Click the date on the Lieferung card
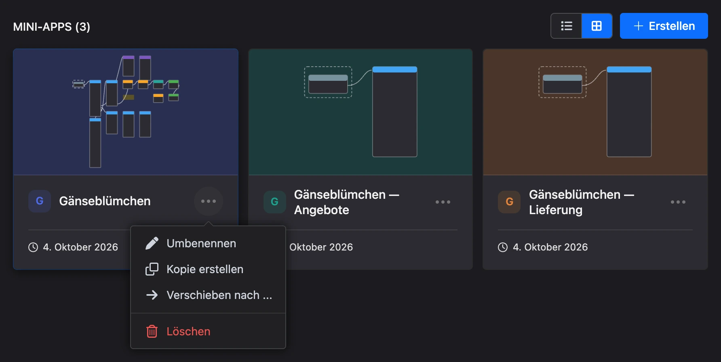The image size is (721, 362). click(550, 247)
